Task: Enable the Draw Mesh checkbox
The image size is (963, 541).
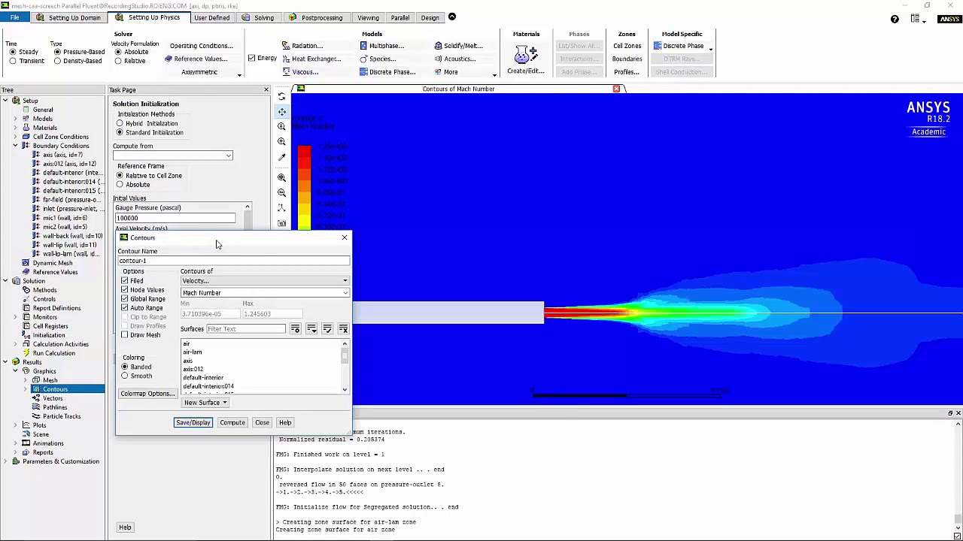Action: coord(125,334)
